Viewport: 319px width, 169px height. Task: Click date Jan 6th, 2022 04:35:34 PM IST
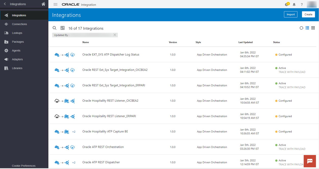pyautogui.click(x=249, y=54)
